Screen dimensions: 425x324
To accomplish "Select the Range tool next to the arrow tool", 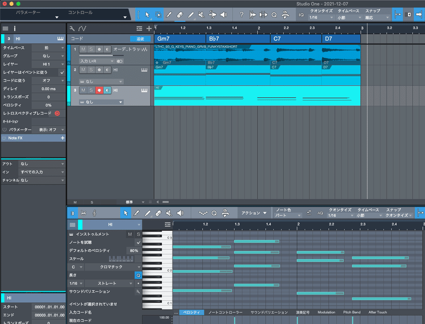I will point(158,15).
